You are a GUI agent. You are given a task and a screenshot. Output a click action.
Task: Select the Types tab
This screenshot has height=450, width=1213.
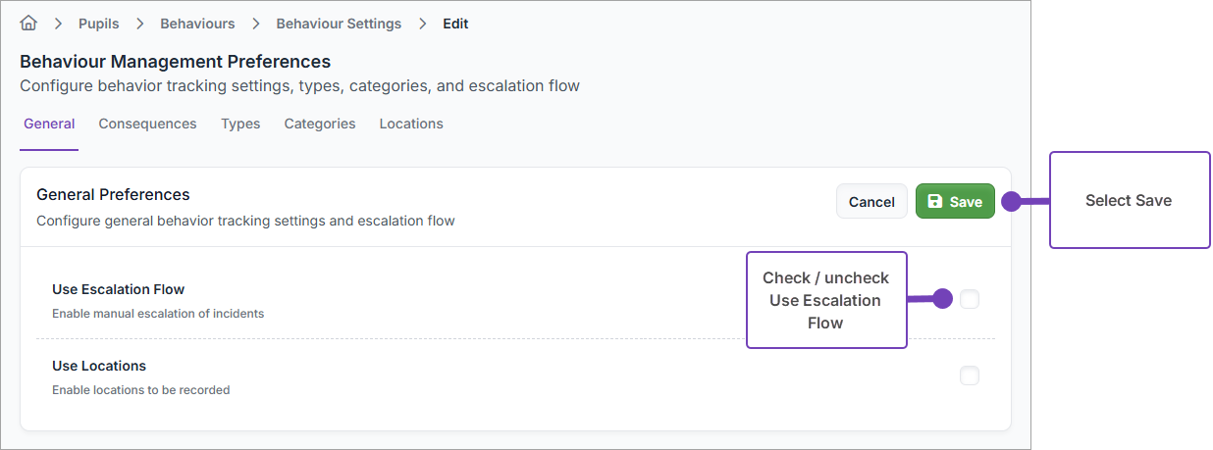(x=240, y=125)
